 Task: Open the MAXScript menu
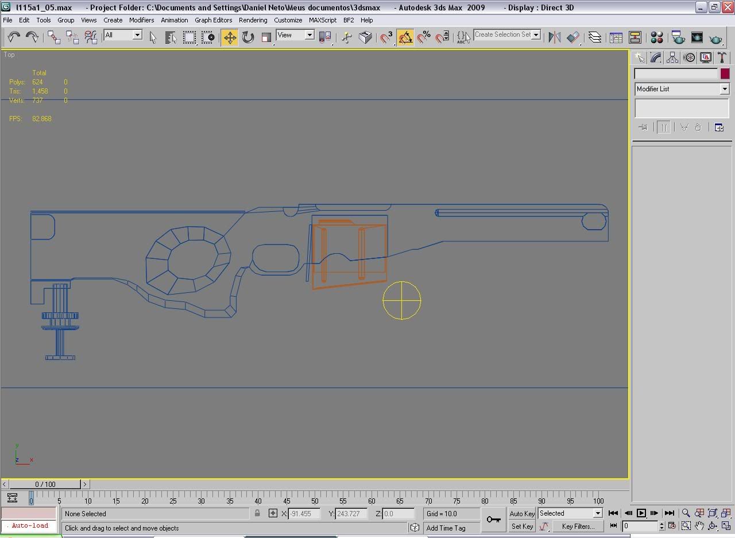point(322,20)
